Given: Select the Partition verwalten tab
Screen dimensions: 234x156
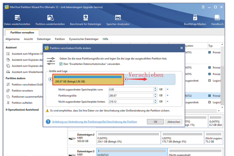Looking at the screenshot, I should click(22, 32).
